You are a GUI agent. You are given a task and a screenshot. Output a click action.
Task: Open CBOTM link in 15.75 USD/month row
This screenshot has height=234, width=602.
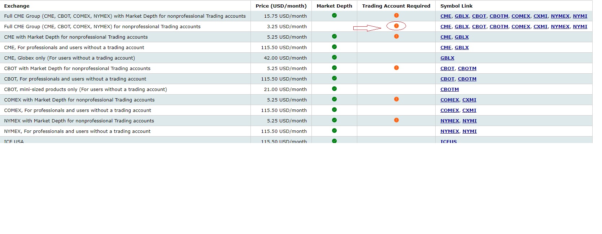(499, 16)
